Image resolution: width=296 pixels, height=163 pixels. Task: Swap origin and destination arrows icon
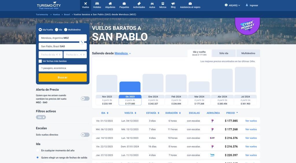[x=82, y=42]
